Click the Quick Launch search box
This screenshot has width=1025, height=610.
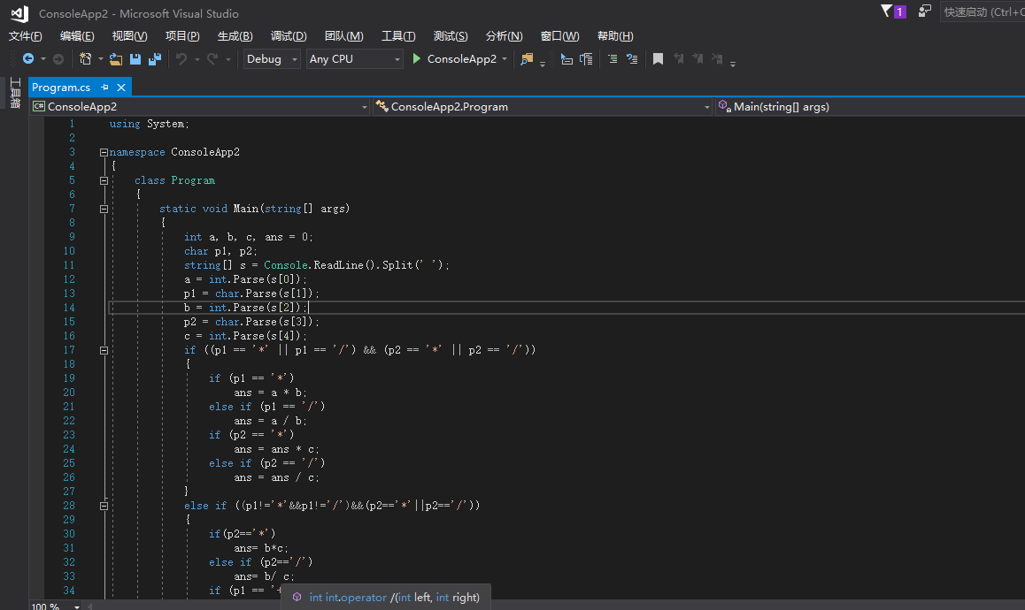click(x=983, y=12)
